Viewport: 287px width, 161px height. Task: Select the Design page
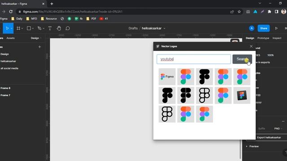[x=4, y=54]
